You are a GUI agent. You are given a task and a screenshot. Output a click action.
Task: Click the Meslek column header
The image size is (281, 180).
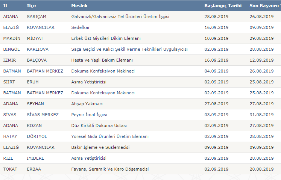79,6
